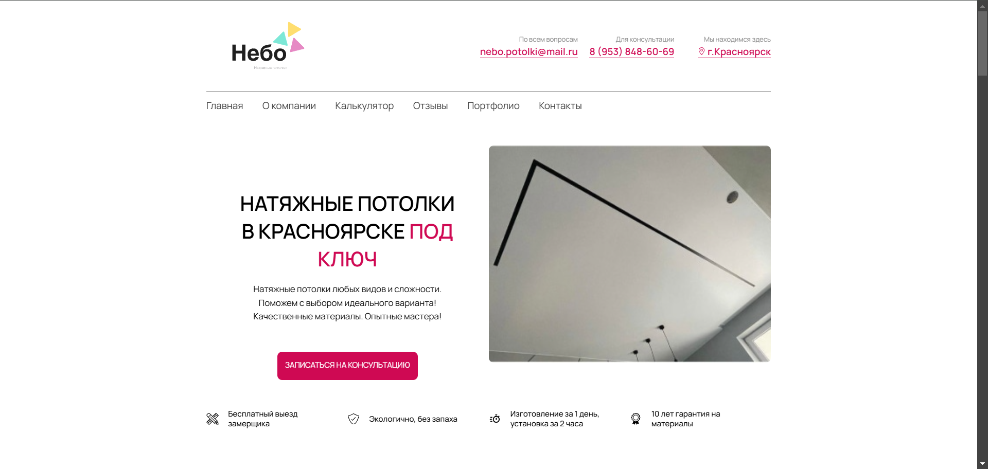
Task: Open the О компании page
Action: tap(289, 106)
